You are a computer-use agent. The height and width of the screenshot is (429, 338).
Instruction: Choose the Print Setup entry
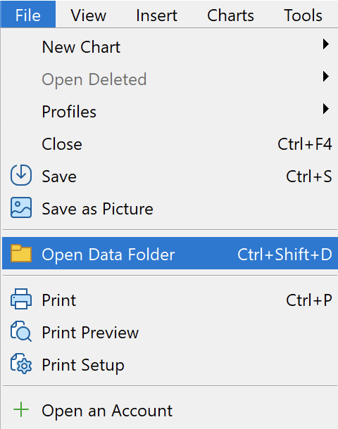[170, 365]
